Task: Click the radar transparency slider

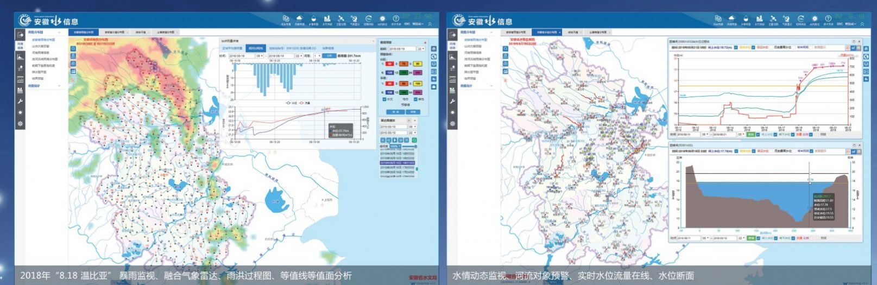Action: (408, 146)
